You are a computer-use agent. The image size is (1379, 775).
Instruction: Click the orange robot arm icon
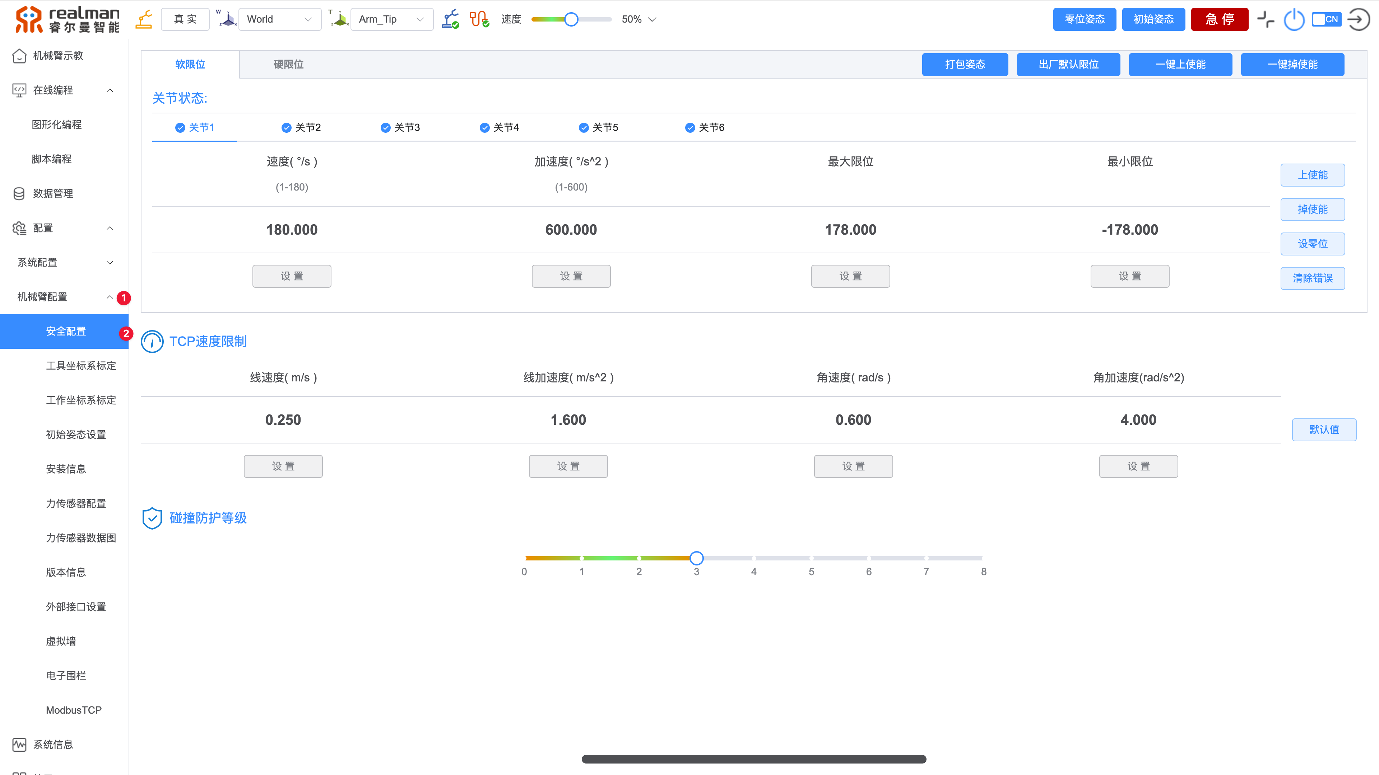pyautogui.click(x=144, y=19)
